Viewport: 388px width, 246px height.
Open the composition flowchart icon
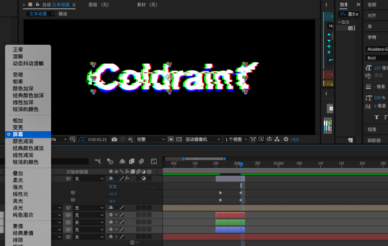[x=277, y=140]
